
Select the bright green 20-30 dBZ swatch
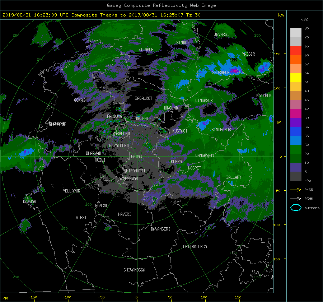296,149
